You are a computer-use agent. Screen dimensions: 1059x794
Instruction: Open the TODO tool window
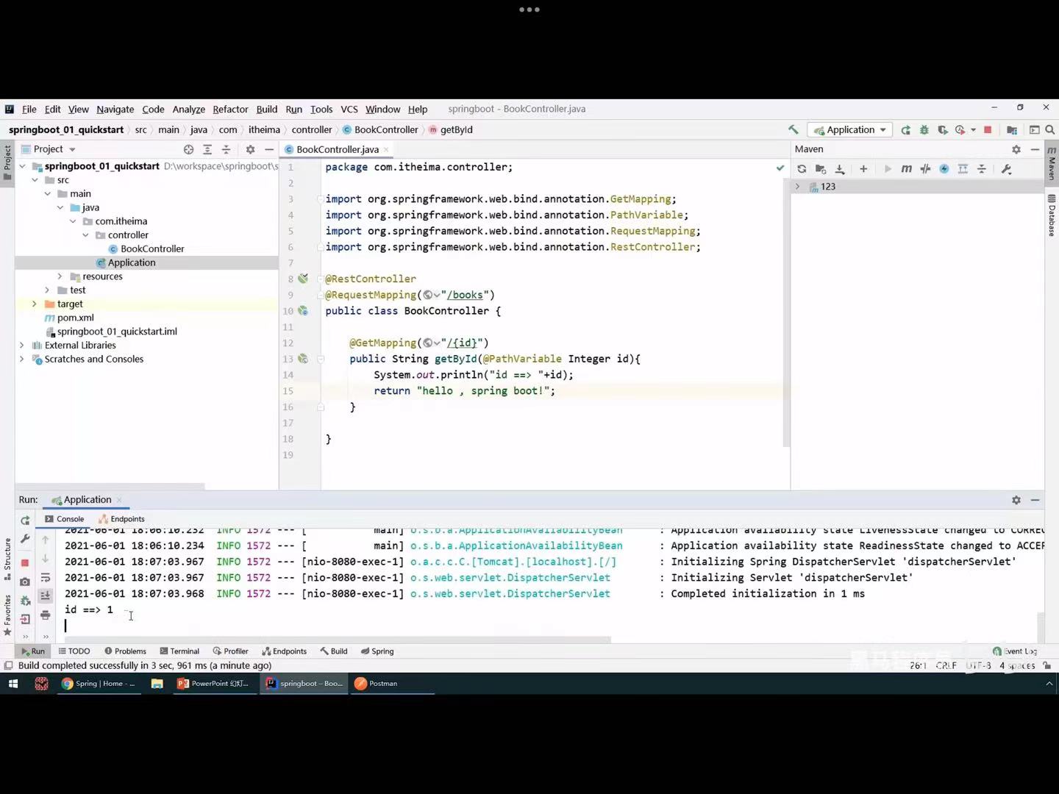click(74, 651)
